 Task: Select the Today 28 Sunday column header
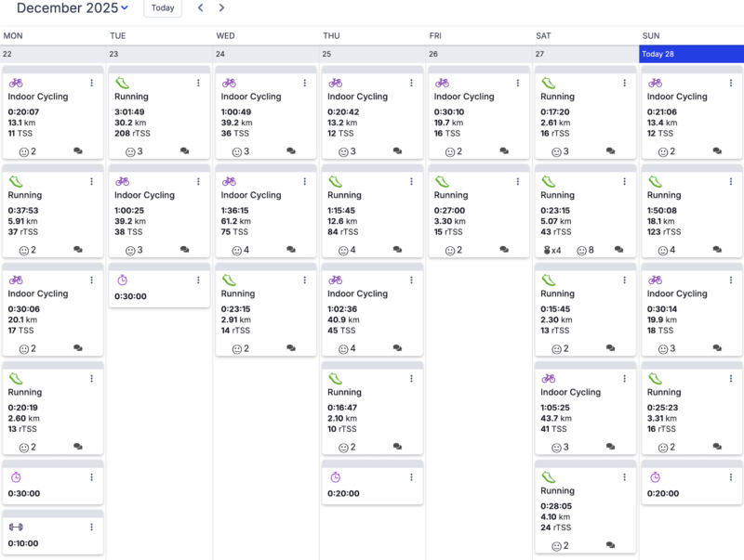(x=691, y=54)
